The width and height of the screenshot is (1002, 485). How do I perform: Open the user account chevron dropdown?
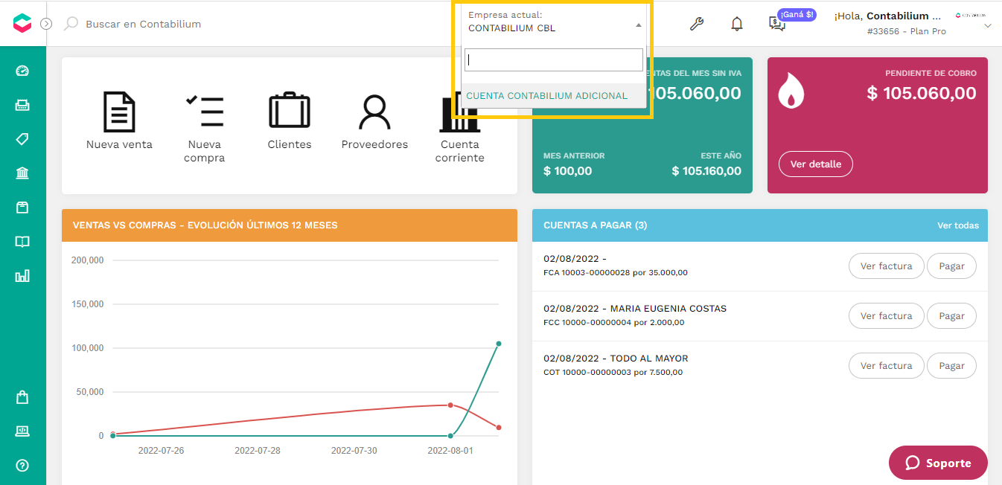pyautogui.click(x=988, y=26)
